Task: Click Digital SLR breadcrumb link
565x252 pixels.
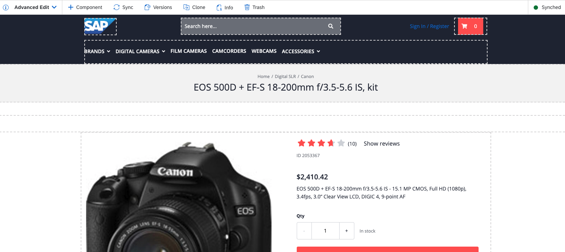Action: coord(285,77)
